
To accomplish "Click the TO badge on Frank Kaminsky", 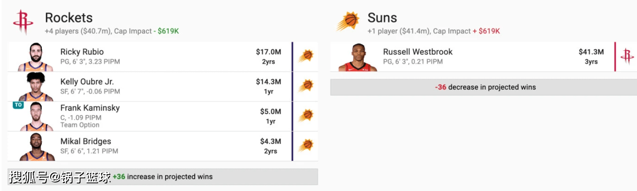I will coord(18,105).
